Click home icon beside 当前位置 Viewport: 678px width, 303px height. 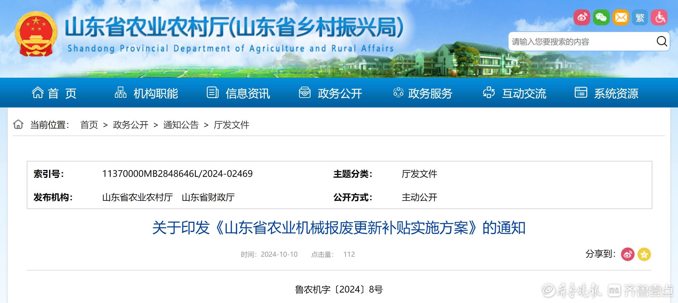(x=18, y=124)
